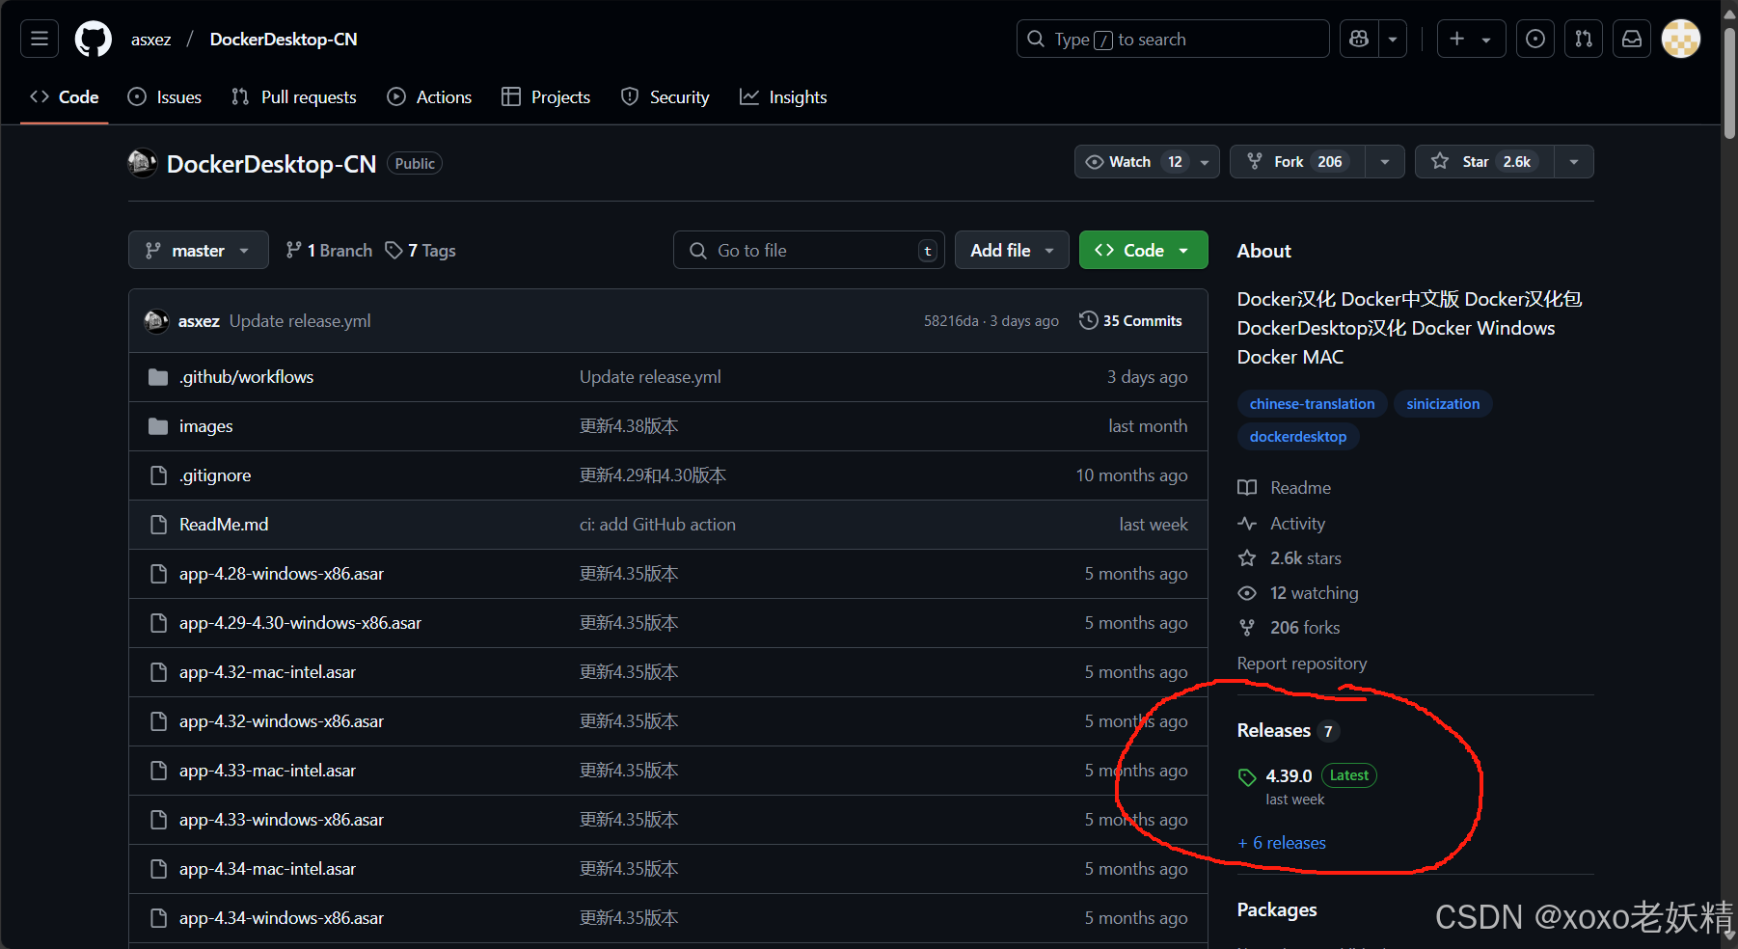
Task: Open the Activity link in About
Action: point(1282,524)
